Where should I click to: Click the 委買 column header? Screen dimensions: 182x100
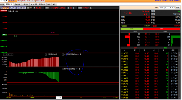[135, 31]
